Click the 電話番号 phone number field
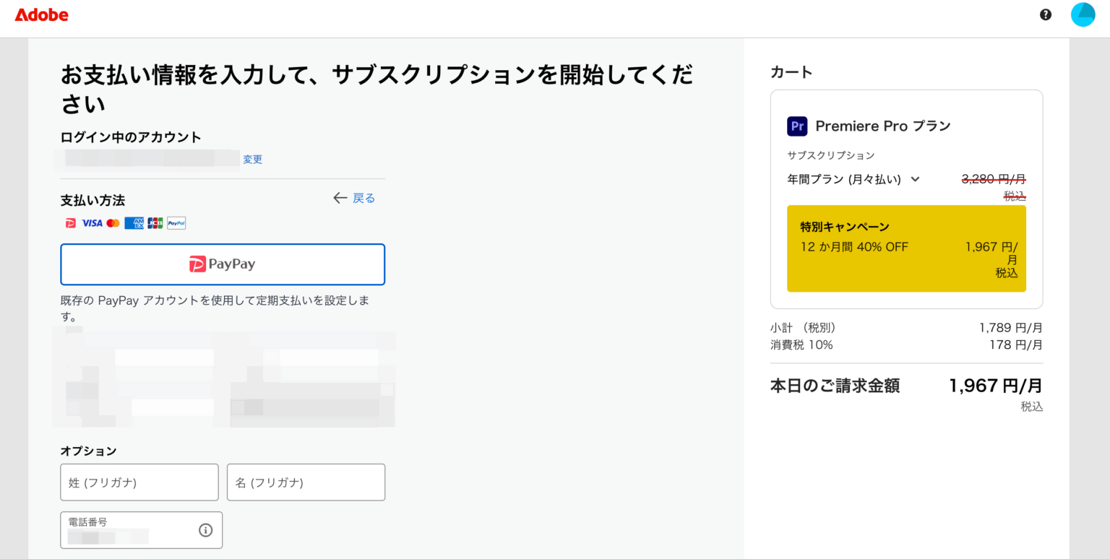The height and width of the screenshot is (559, 1110). click(130, 529)
